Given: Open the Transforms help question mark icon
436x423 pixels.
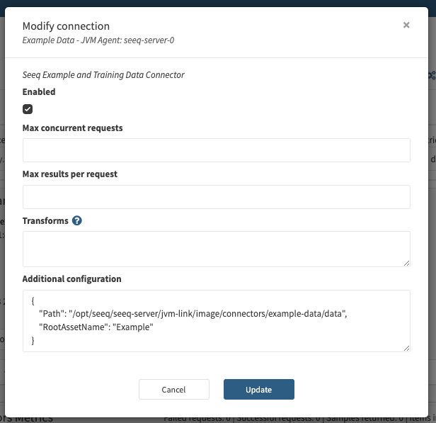Looking at the screenshot, I should pos(77,220).
